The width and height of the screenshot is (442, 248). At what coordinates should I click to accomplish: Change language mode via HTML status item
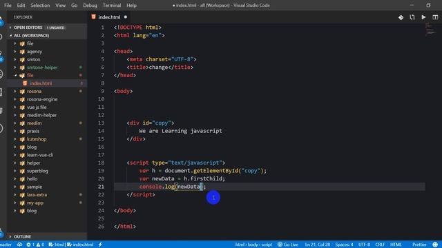[396, 245]
